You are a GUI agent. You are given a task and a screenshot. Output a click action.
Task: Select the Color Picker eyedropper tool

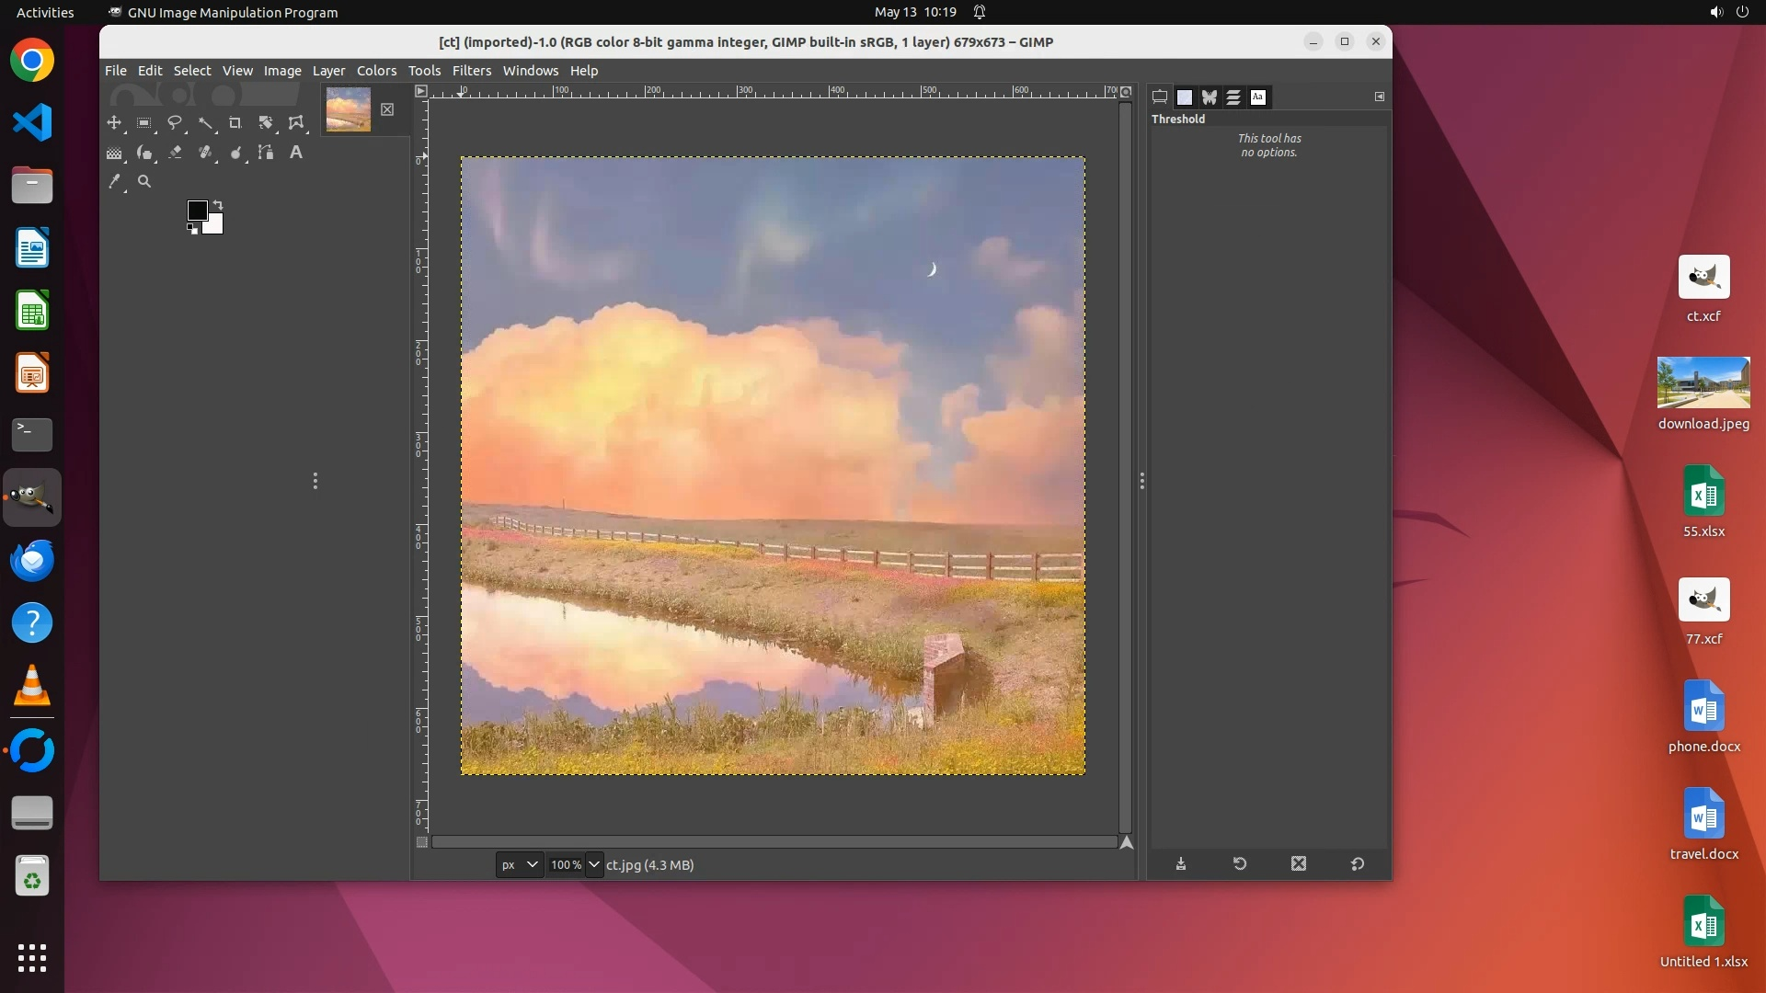(x=114, y=182)
